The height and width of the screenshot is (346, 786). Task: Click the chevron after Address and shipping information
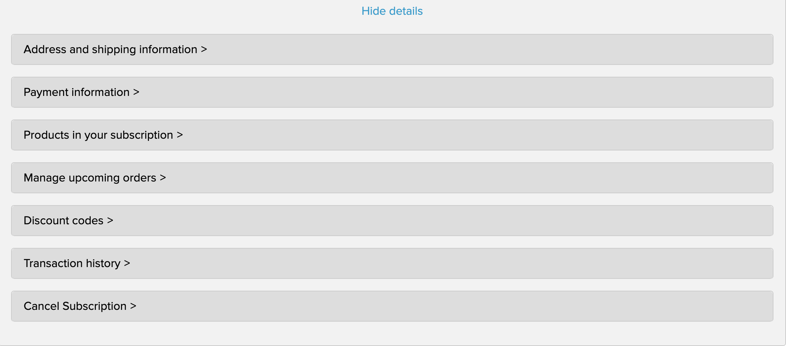(x=204, y=49)
